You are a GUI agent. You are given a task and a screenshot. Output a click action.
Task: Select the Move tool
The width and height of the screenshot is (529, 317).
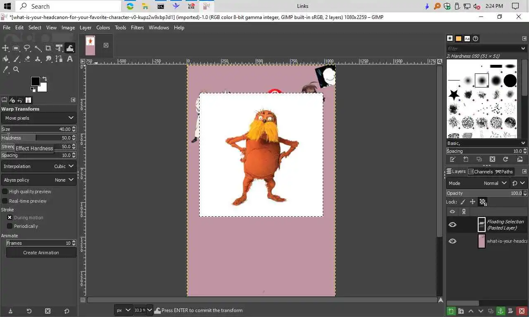click(x=5, y=48)
